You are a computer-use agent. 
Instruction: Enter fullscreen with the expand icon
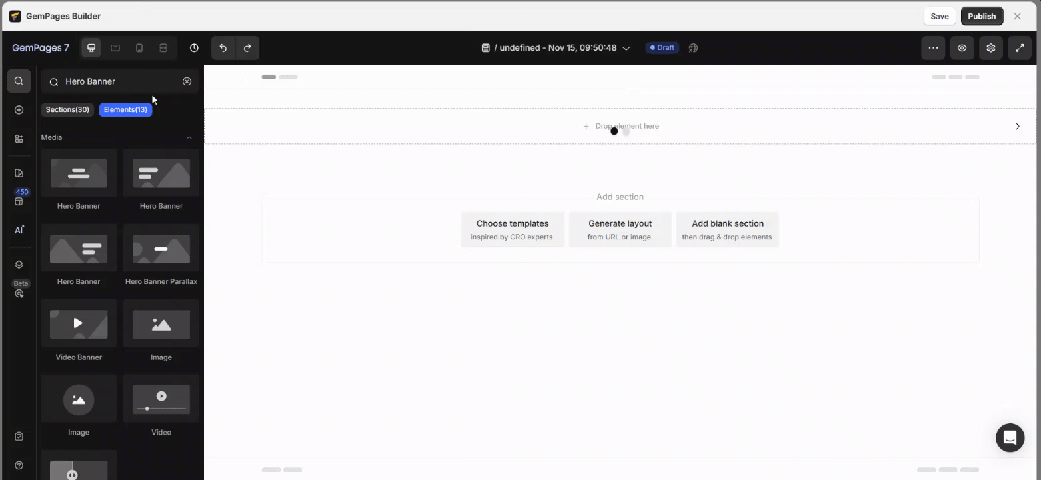tap(1020, 48)
